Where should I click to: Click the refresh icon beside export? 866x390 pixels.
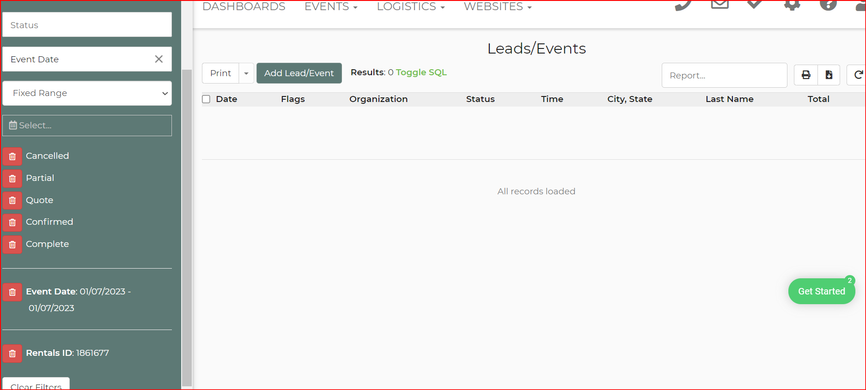point(858,75)
